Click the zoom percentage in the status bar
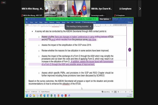The image size is (158, 105). (x=132, y=92)
